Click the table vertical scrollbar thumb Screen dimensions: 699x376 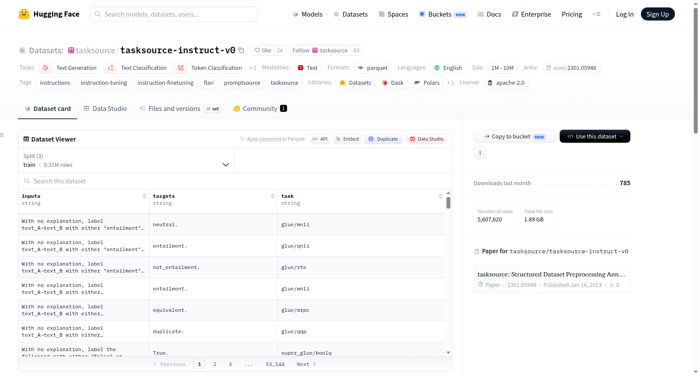coord(448,203)
